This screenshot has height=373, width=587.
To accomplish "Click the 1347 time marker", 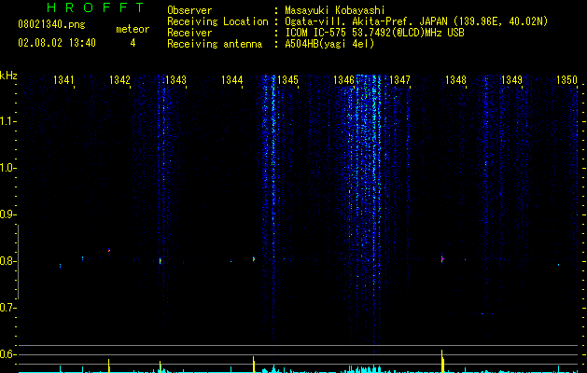I will (399, 80).
